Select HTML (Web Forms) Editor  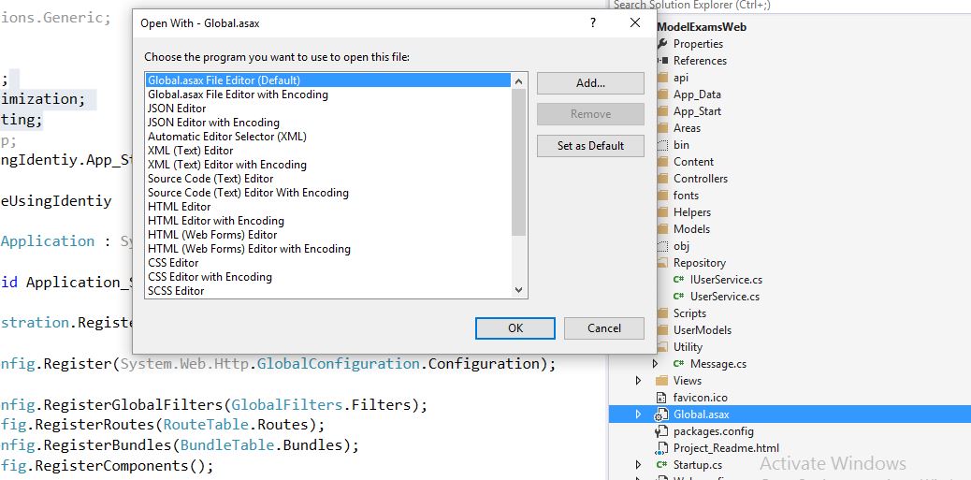point(212,235)
